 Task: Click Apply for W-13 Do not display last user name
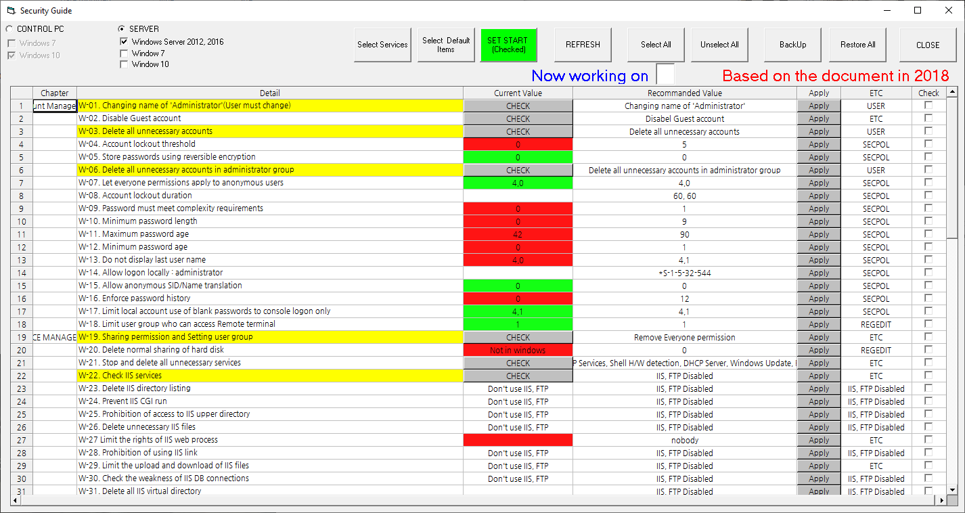click(x=819, y=260)
